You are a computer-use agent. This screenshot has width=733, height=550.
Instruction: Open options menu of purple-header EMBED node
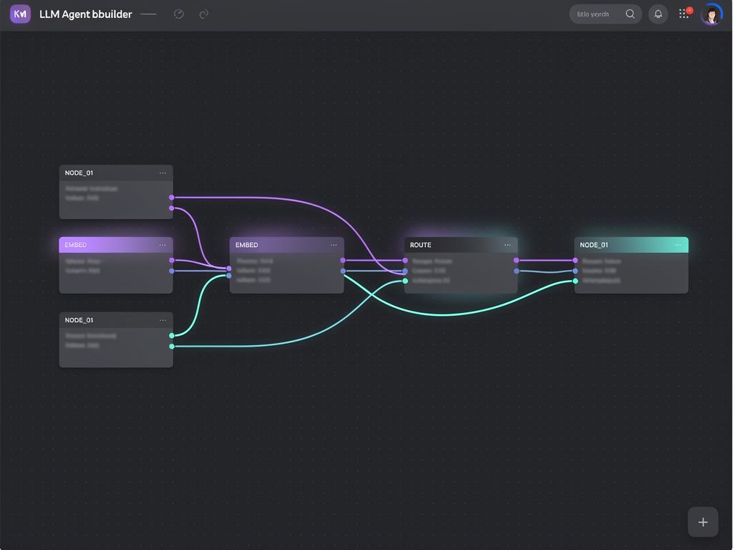coord(162,245)
